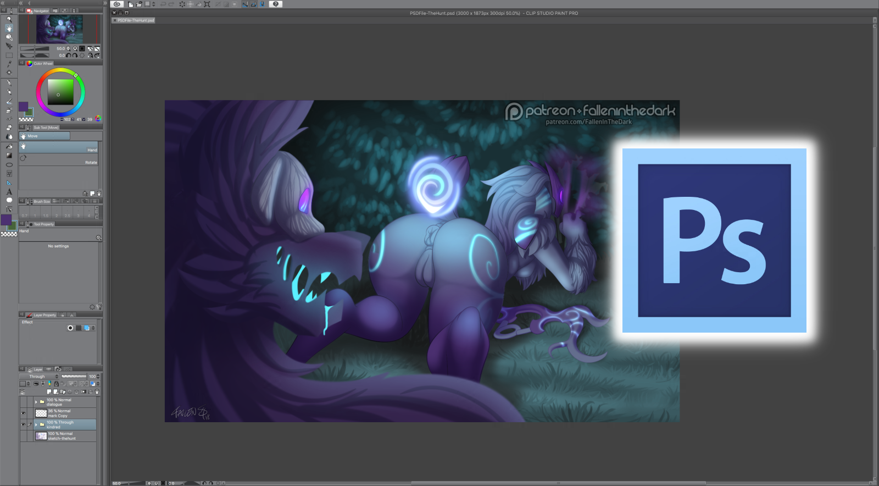The height and width of the screenshot is (486, 879).
Task: Toggle Snap to Special Ruler in command bar
Action: [253, 4]
